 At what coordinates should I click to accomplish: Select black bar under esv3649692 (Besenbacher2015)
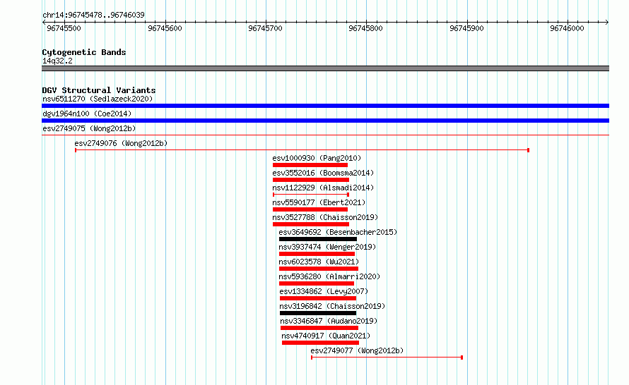318,239
